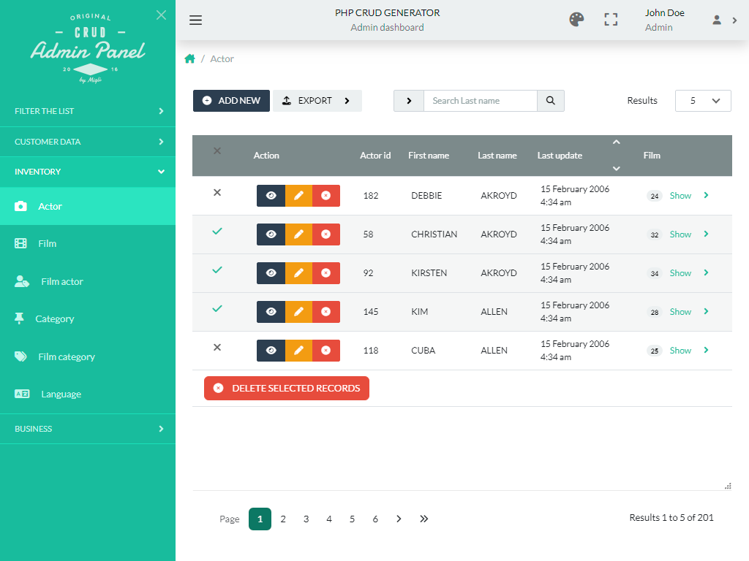Open Film category in the sidebar
This screenshot has width=749, height=561.
66,356
